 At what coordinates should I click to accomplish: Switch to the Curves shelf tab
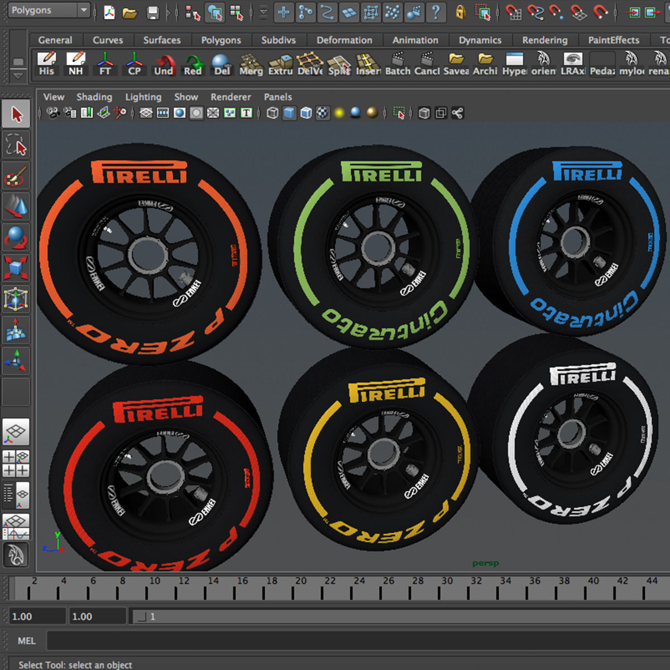(108, 40)
